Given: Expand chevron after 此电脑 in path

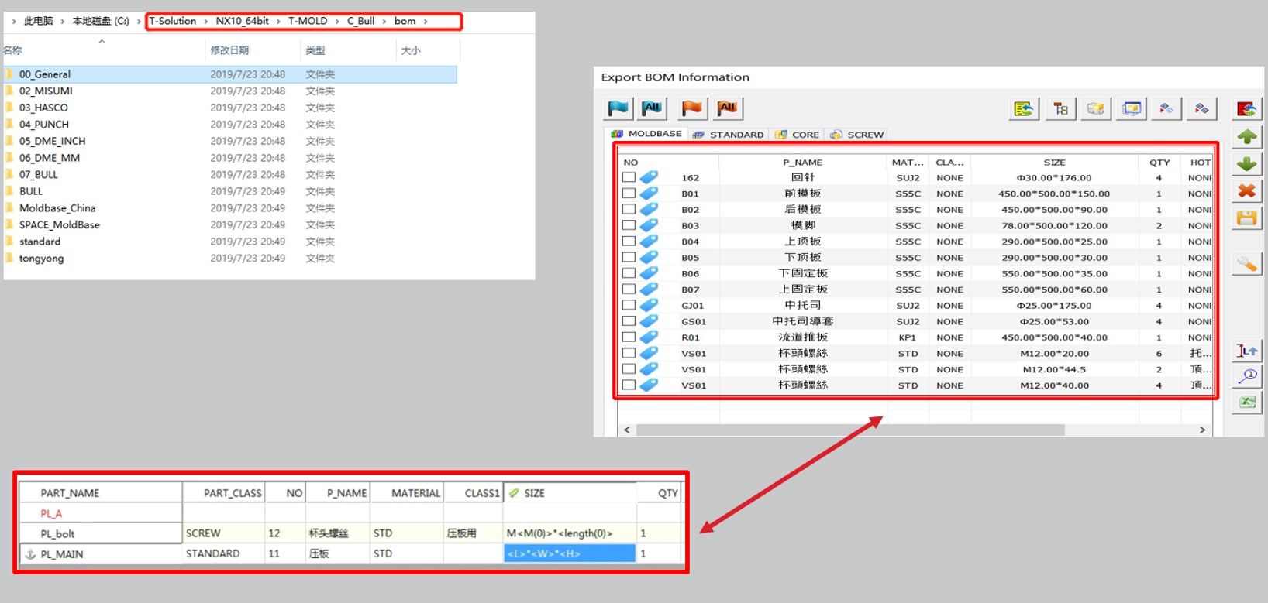Looking at the screenshot, I should pyautogui.click(x=63, y=22).
